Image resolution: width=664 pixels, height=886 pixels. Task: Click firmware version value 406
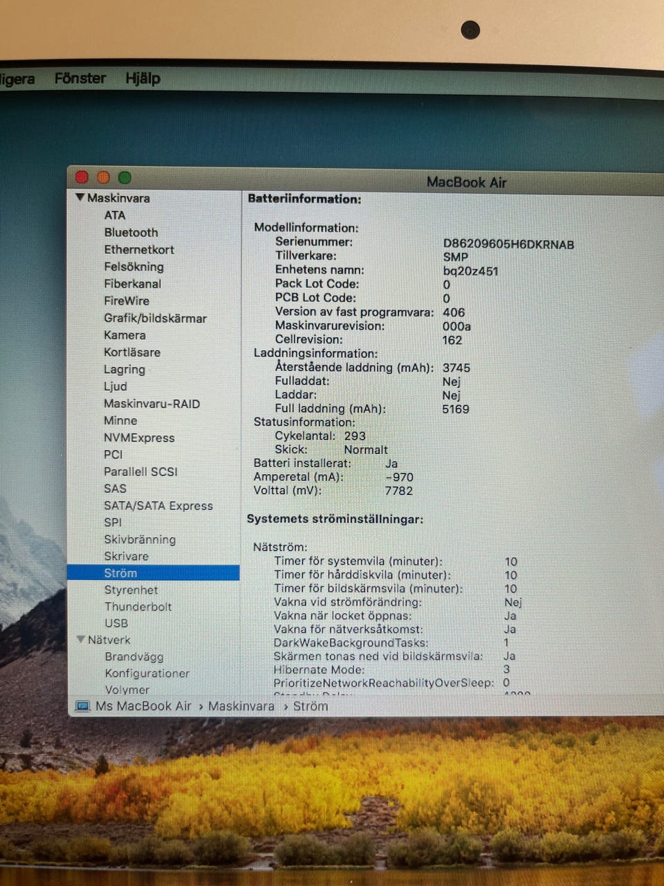(x=454, y=312)
